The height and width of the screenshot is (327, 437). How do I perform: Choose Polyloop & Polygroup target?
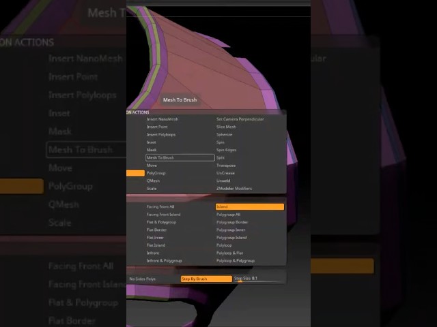click(235, 261)
